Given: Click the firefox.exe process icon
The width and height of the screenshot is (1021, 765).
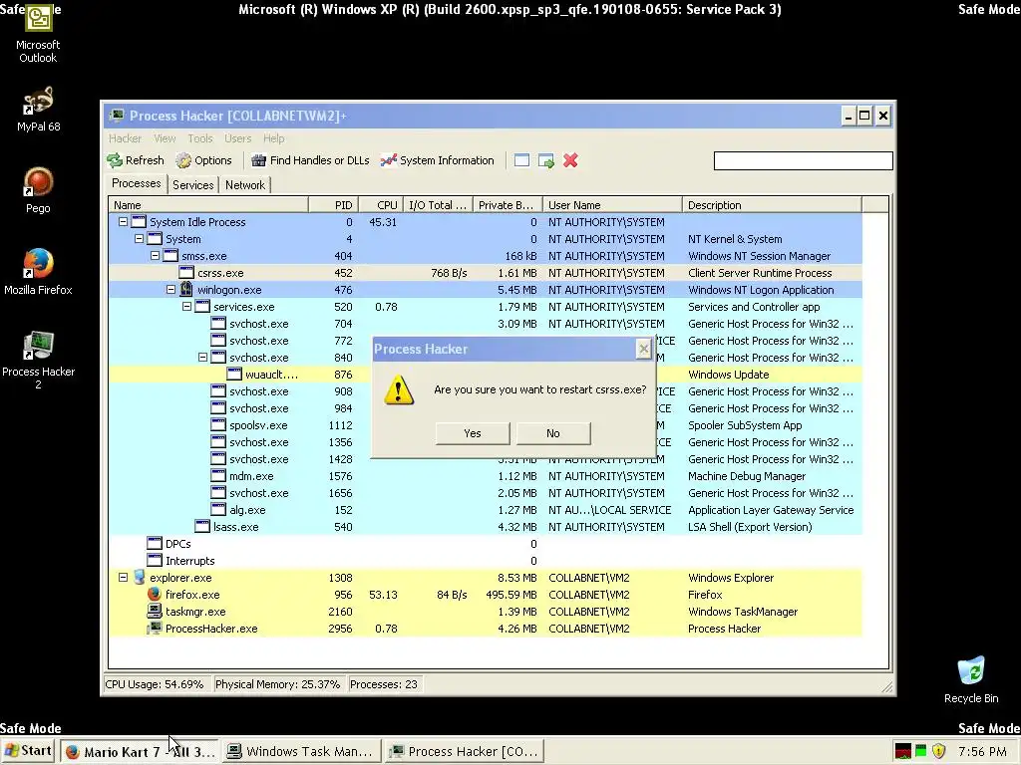Looking at the screenshot, I should coord(155,595).
